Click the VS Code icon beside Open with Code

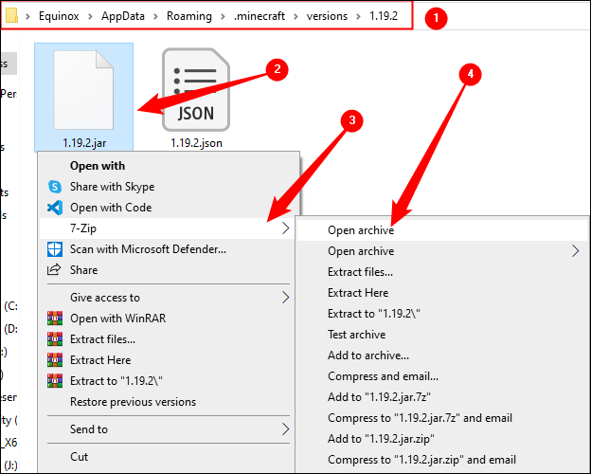(55, 208)
